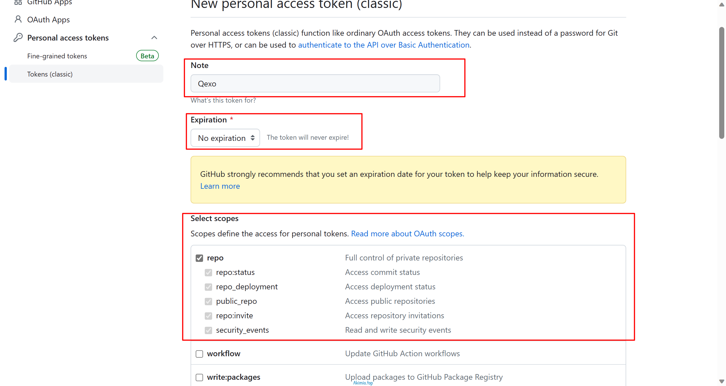Click Read more about OAuth scopes link

407,234
